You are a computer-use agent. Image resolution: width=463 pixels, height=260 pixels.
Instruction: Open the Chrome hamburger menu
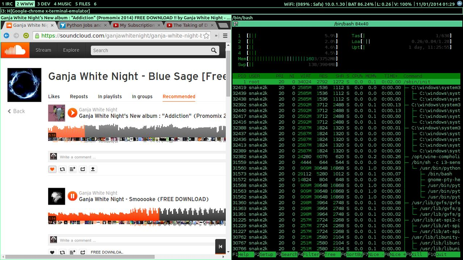(x=225, y=36)
